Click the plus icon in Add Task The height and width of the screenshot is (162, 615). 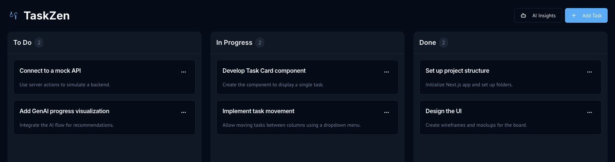[574, 15]
